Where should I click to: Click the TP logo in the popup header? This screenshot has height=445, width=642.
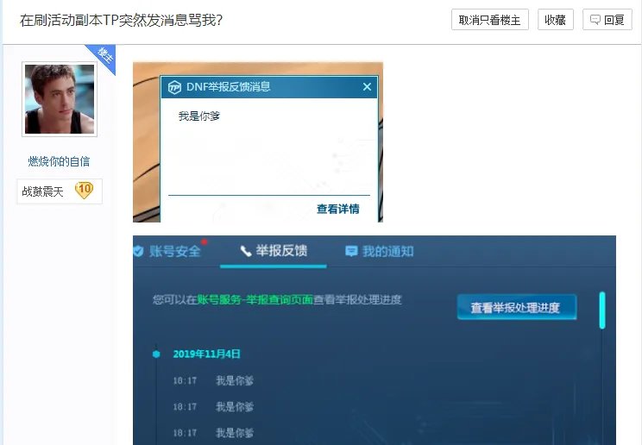tap(174, 87)
